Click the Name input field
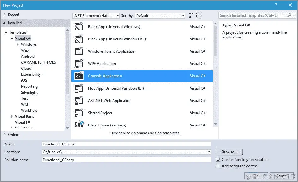 tap(126, 144)
